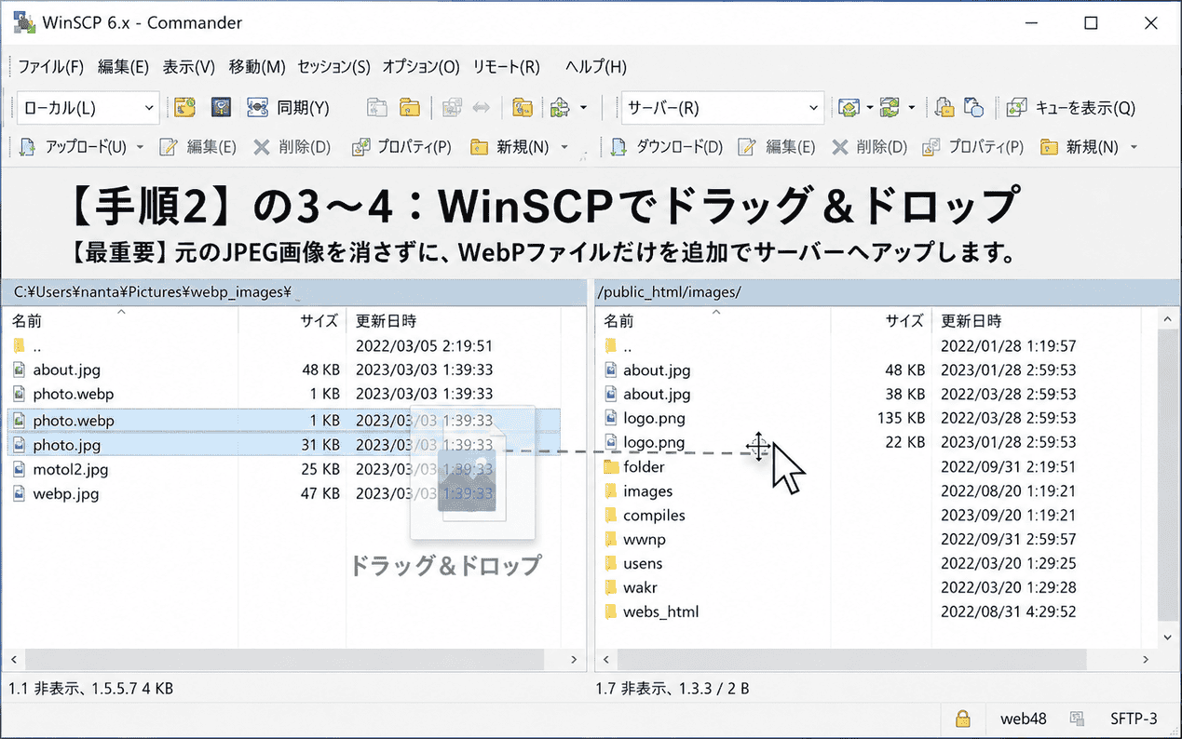Click the local 編集(E) toolbar button
This screenshot has height=739, width=1182.
(x=197, y=147)
